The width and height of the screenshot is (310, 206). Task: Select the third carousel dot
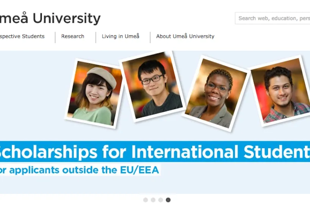[x=161, y=200]
